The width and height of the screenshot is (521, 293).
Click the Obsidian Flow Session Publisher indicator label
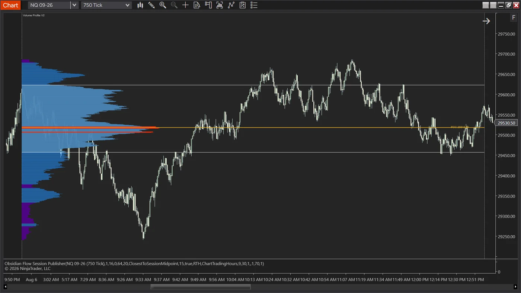point(134,264)
